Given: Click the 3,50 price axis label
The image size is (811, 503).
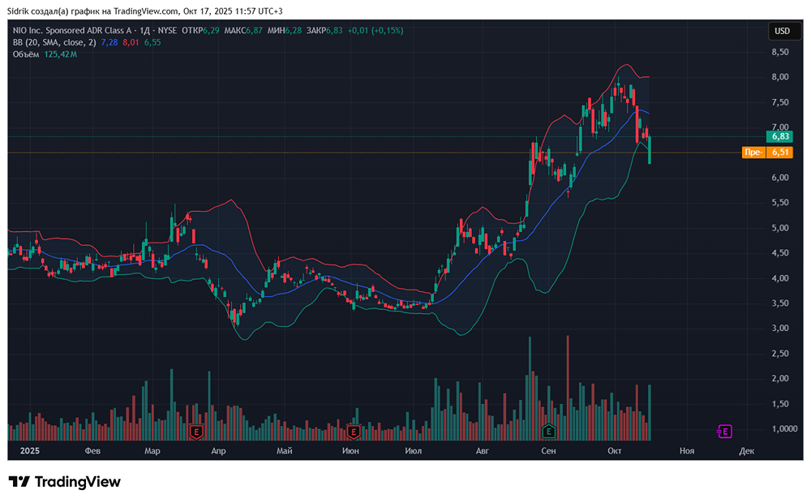Looking at the screenshot, I should [x=780, y=303].
